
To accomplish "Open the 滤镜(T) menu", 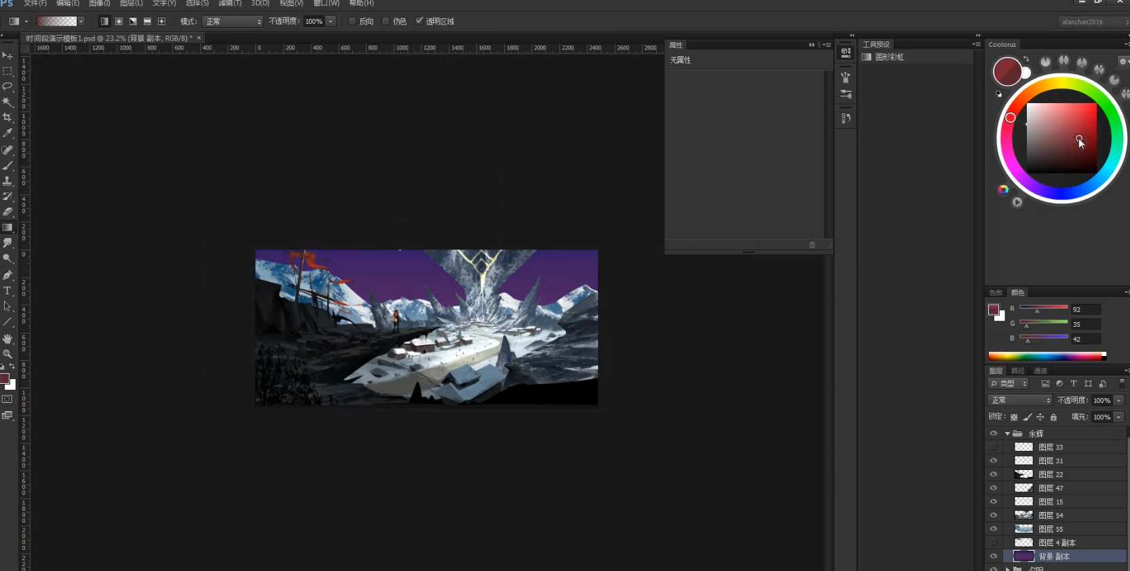I will tap(230, 3).
